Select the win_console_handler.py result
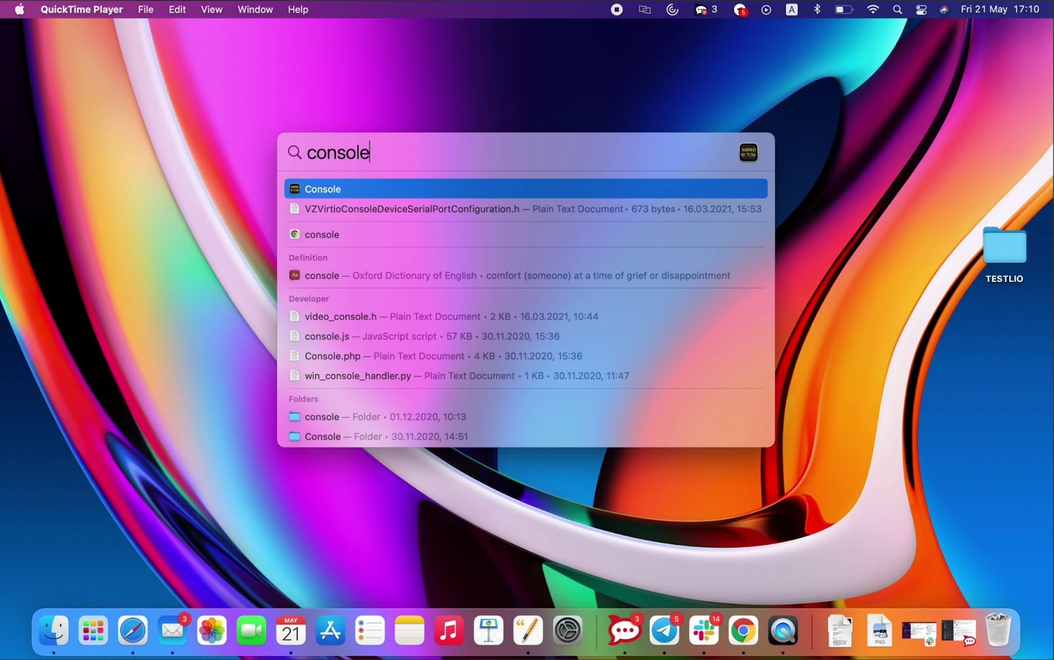Viewport: 1054px width, 660px height. (526, 375)
